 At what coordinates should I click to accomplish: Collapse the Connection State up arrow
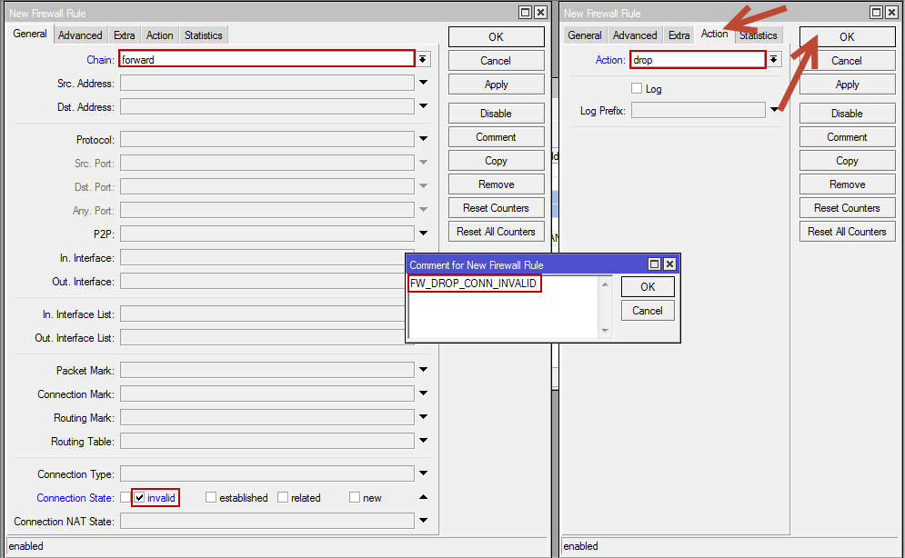[423, 497]
